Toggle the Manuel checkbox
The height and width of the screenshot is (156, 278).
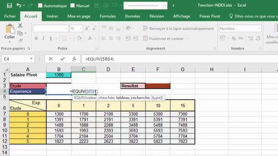pyautogui.click(x=73, y=6)
